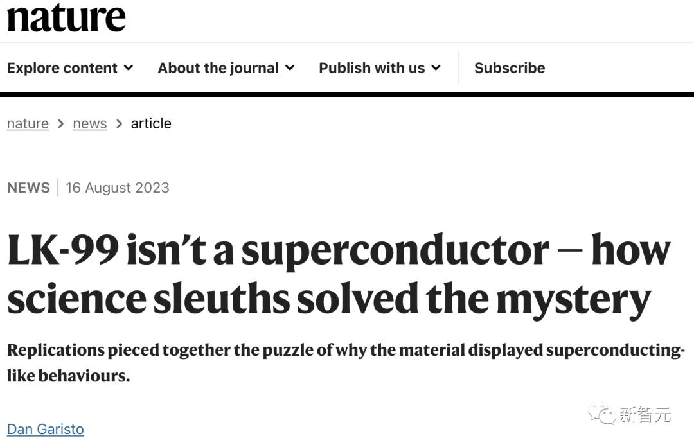Click the LK-99 article headline
This screenshot has width=694, height=445.
click(x=339, y=275)
